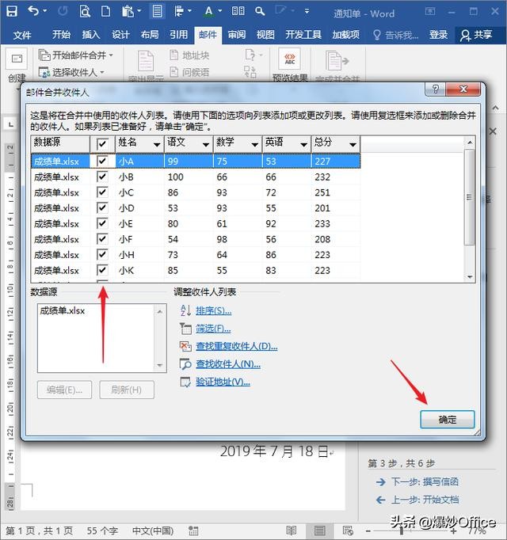
Task: Click the help question mark in dialog
Action: [x=436, y=89]
